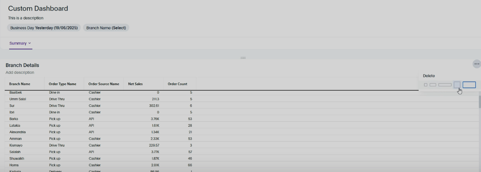Click the drag handle above Branch Details
Screen dimensions: 481x172
[243, 58]
